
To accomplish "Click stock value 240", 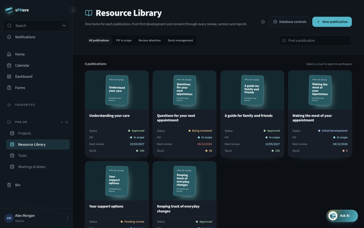I will click(x=140, y=151).
